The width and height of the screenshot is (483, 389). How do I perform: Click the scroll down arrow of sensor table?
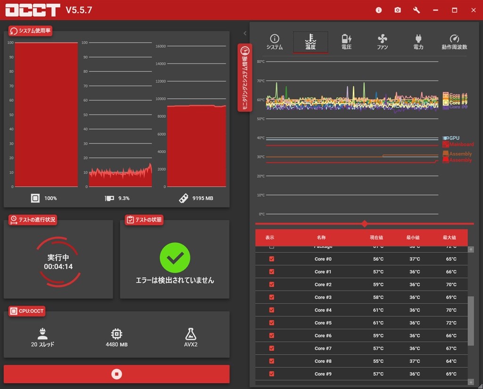coord(471,382)
